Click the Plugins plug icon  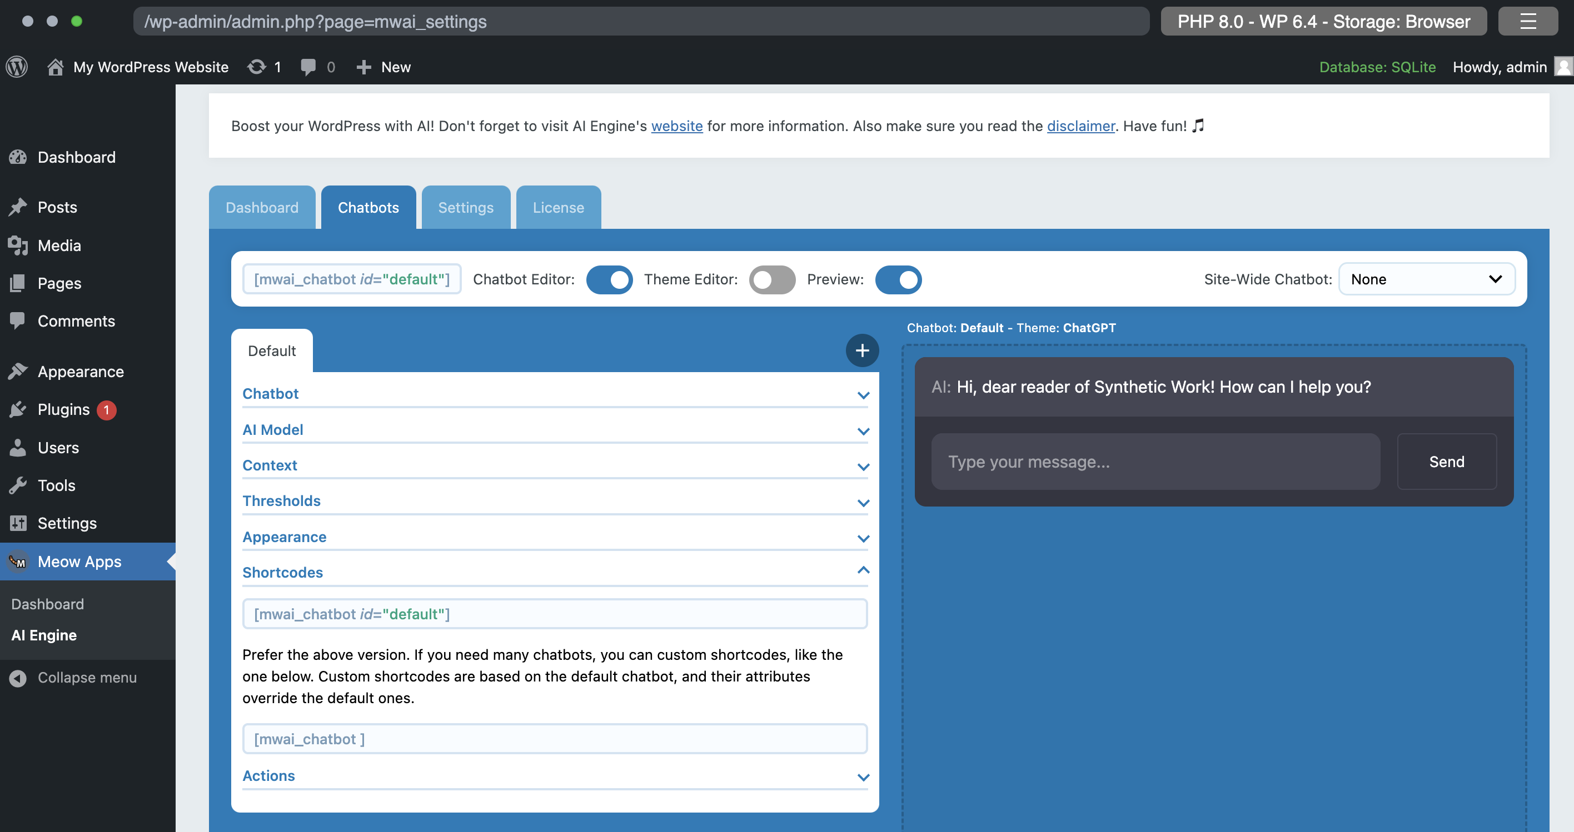(x=18, y=409)
